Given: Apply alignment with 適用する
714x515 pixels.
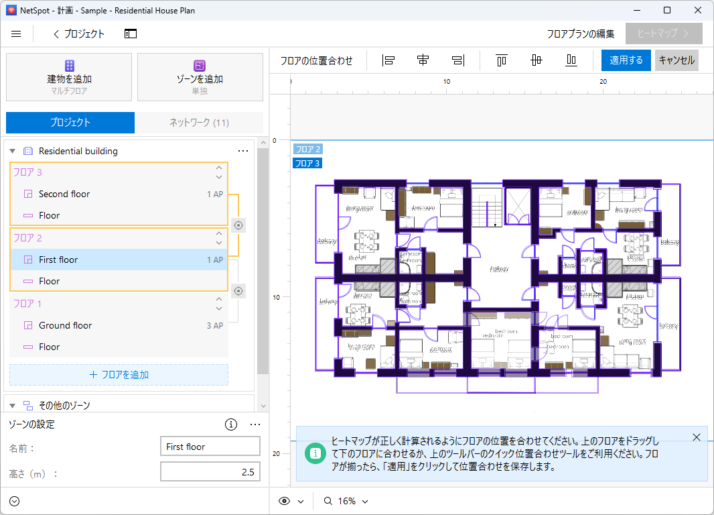Looking at the screenshot, I should (x=626, y=60).
